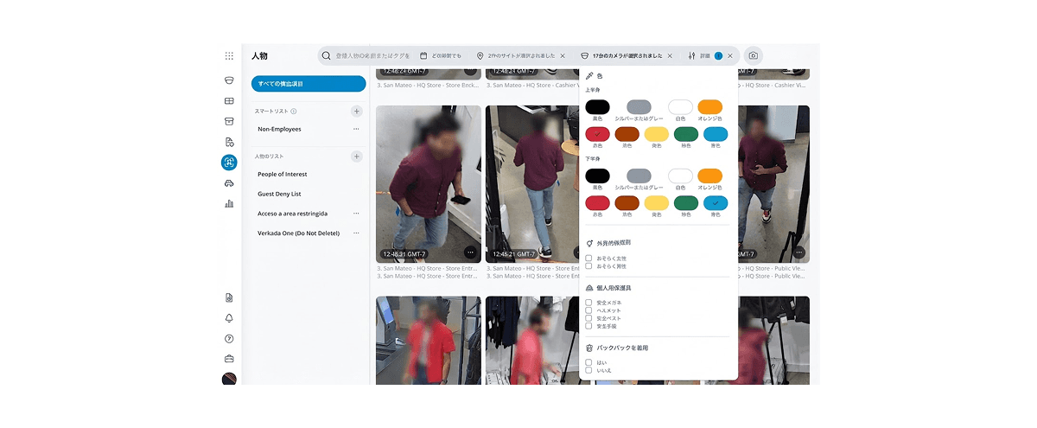Screen dimensions: 1037x428
Task: Select black lower body color
Action: click(597, 176)
